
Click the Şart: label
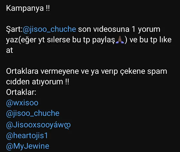[14, 29]
